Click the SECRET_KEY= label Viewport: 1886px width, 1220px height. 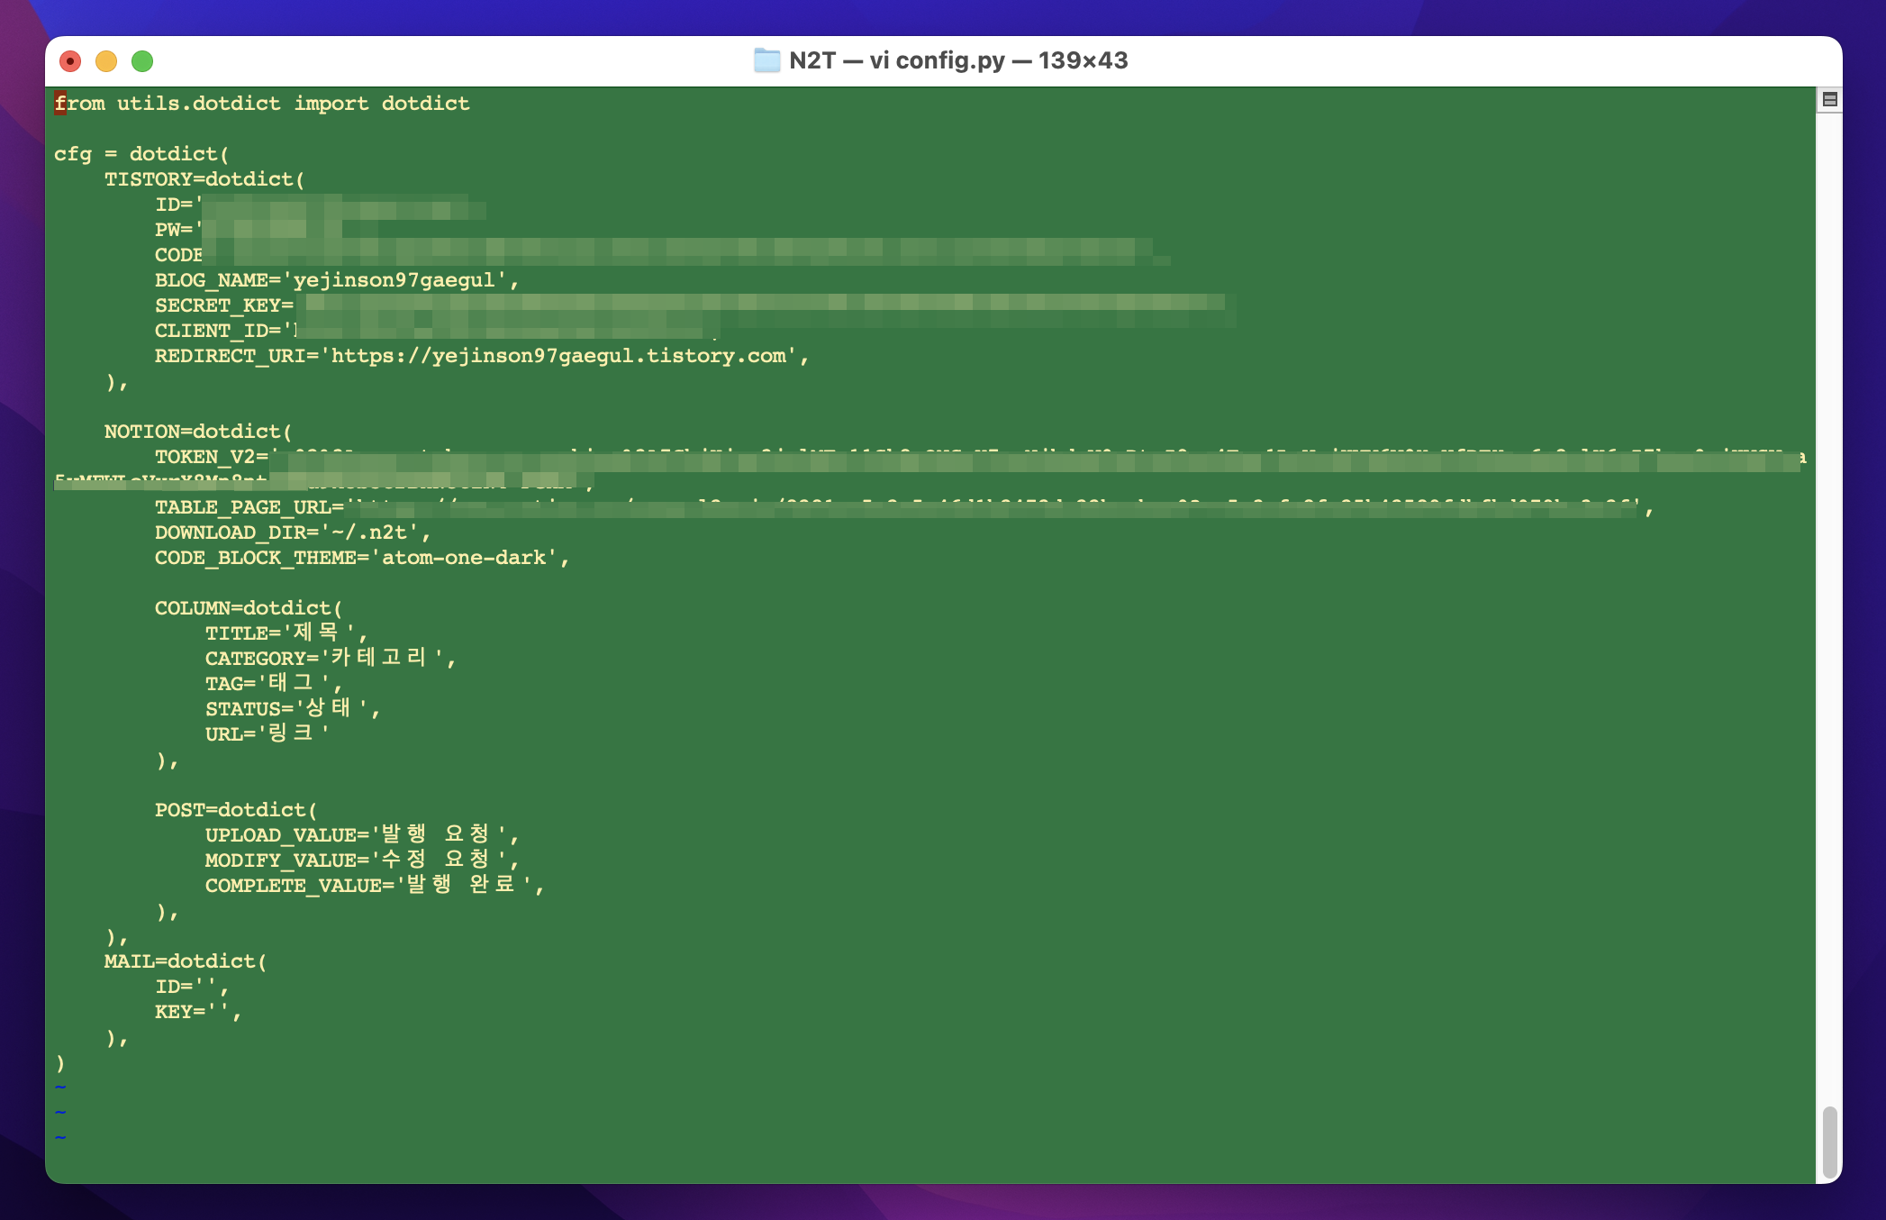[x=224, y=305]
